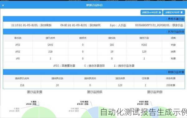Click the success count cell 182
The image size is (187, 118).
pos(112,45)
